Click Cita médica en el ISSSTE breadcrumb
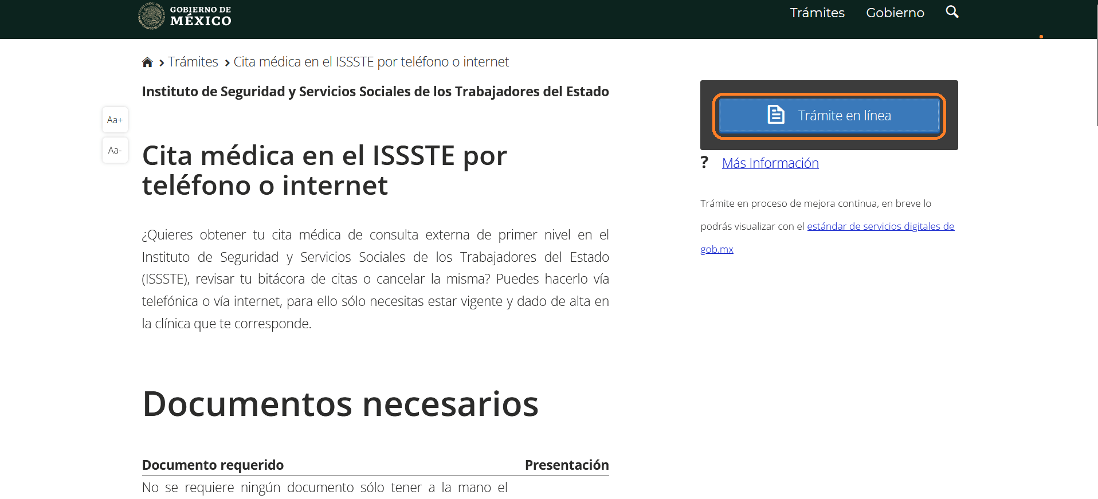The height and width of the screenshot is (499, 1098). click(x=371, y=62)
